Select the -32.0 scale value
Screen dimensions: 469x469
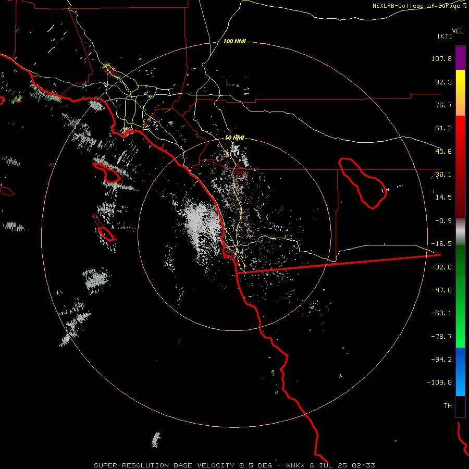tap(441, 267)
